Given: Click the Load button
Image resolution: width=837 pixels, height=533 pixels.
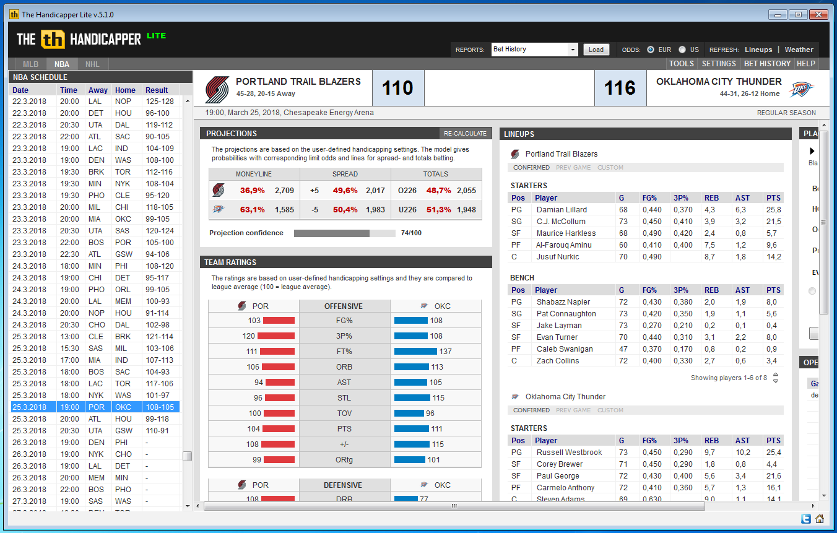Looking at the screenshot, I should click(x=596, y=50).
